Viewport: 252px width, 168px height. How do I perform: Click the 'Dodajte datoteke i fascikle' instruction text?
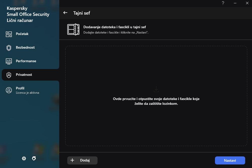click(116, 32)
